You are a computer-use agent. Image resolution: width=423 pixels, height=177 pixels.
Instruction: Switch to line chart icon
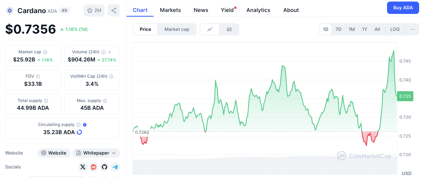210,29
